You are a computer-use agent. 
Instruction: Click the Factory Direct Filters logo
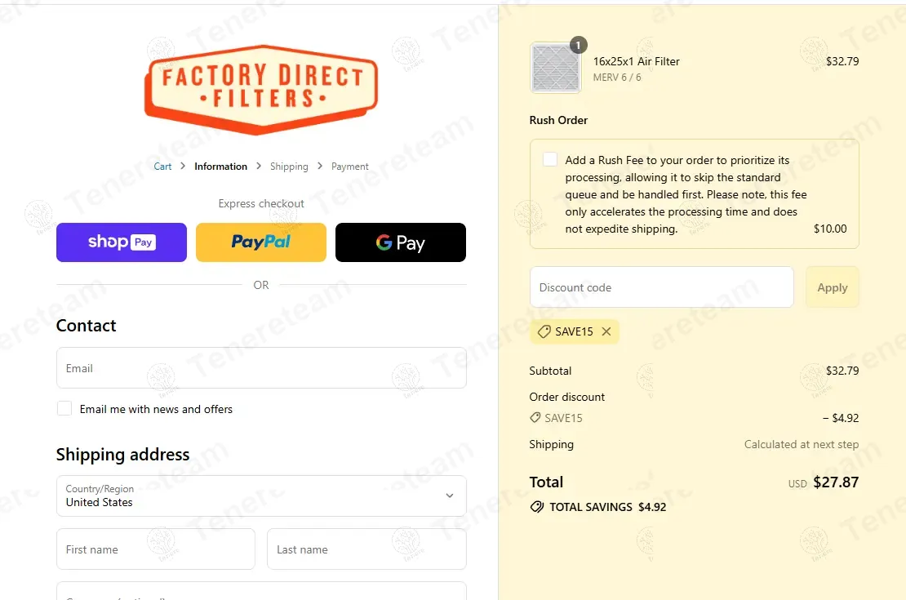[x=261, y=88]
